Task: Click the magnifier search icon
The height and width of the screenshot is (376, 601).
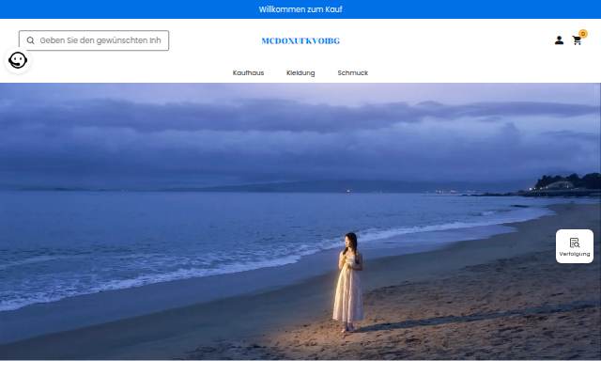Action: 30,40
